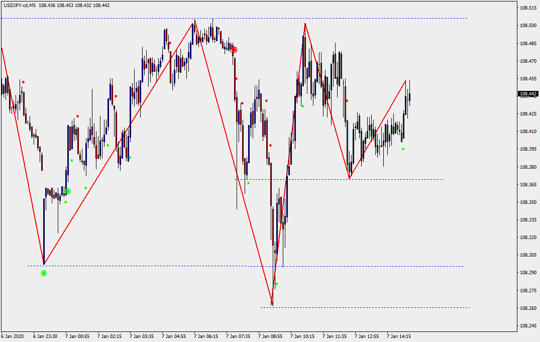Select the 7 Jan 14:15 time label
This screenshot has width=540, height=342.
tap(399, 336)
